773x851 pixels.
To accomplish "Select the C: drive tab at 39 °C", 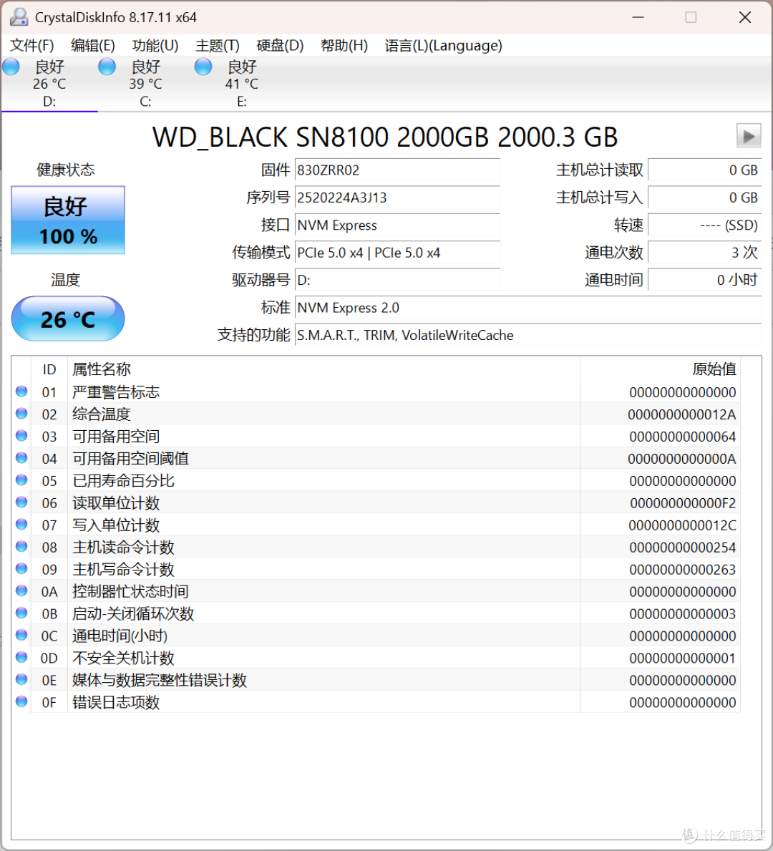I will (145, 84).
